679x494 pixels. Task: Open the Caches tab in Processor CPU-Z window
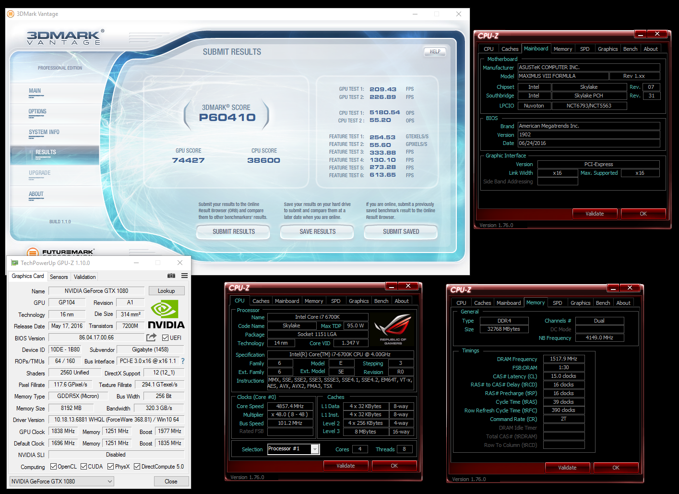click(x=261, y=301)
